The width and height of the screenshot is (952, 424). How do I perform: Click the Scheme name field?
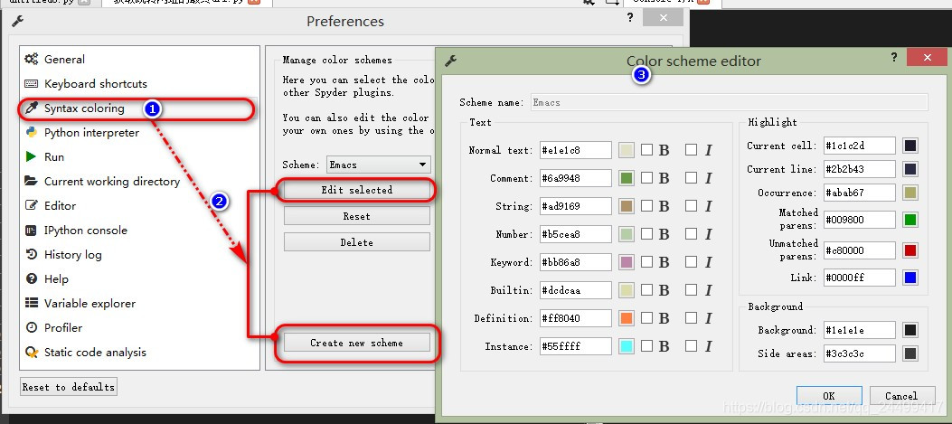pos(730,102)
